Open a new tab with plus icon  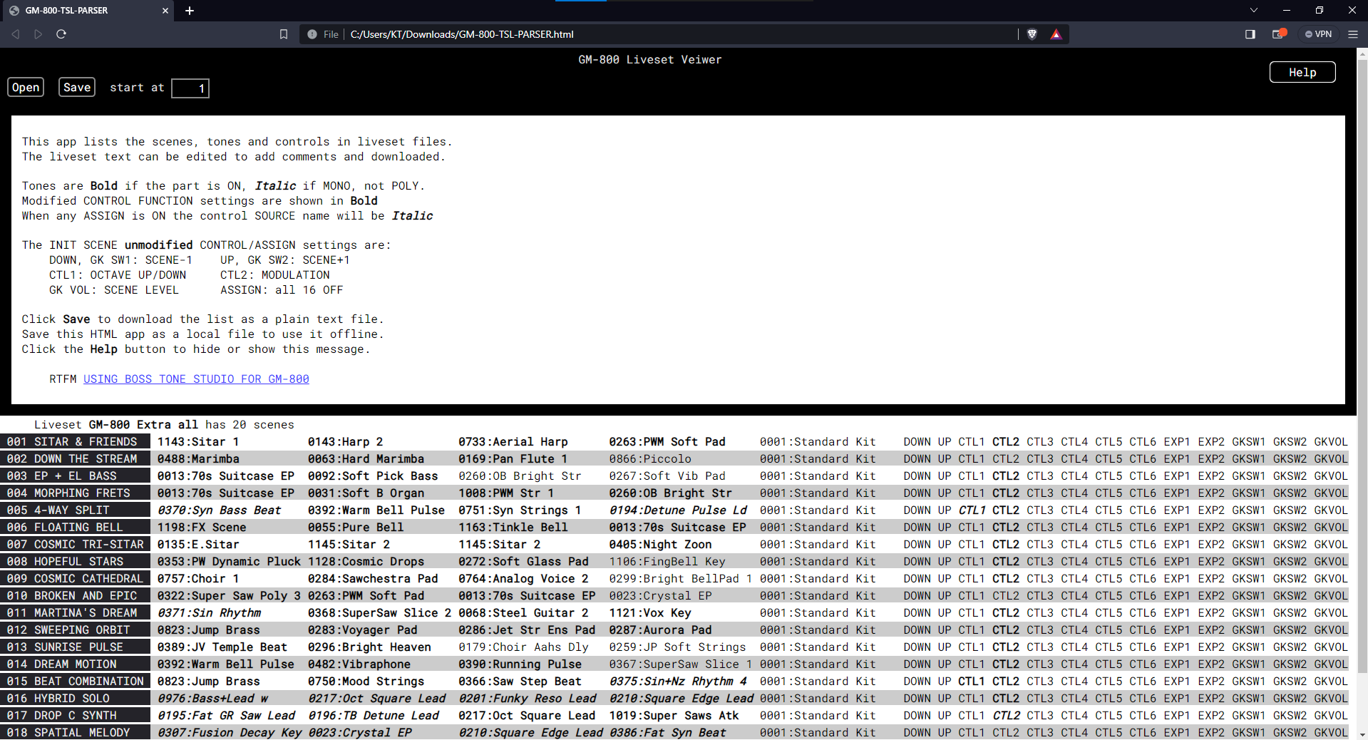[190, 11]
